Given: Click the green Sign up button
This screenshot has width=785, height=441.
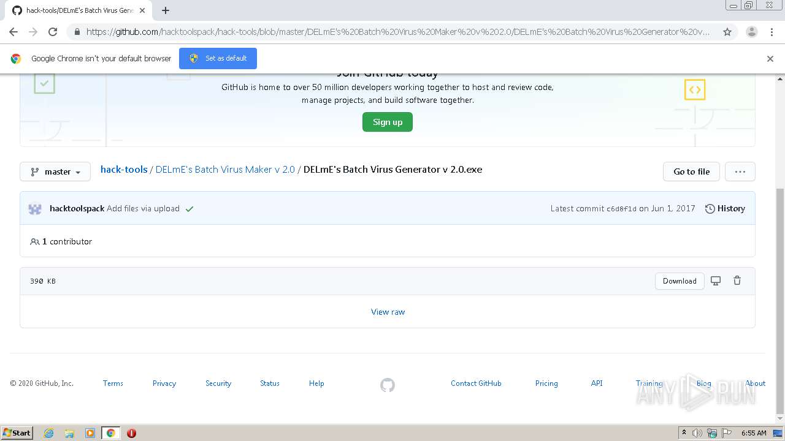Looking at the screenshot, I should point(388,122).
